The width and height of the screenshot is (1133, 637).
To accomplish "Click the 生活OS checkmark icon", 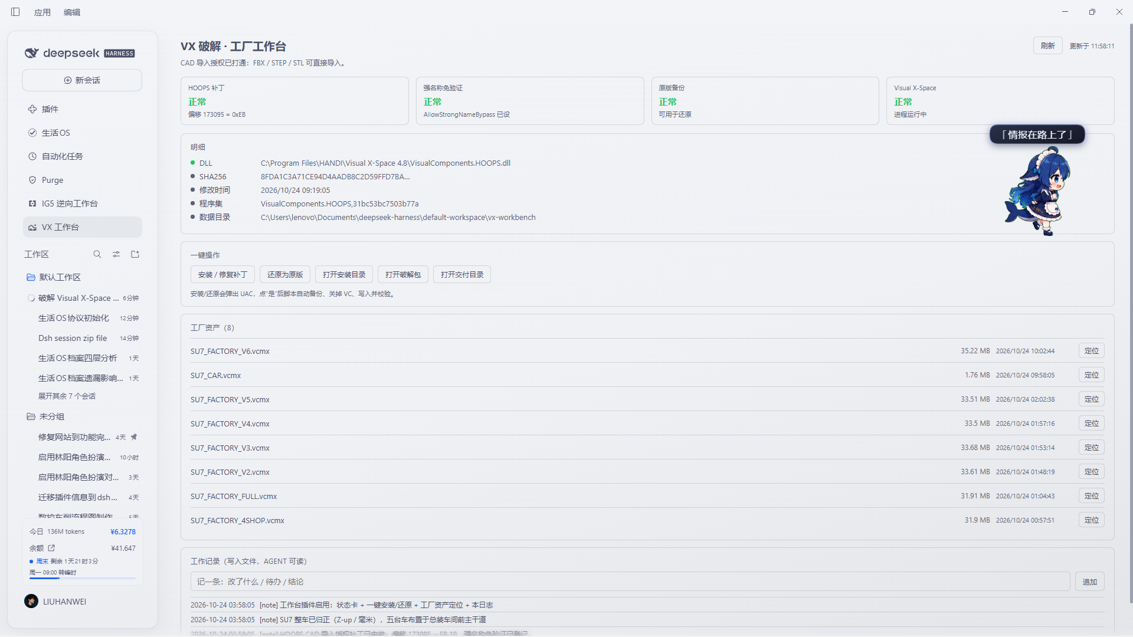I will tap(32, 133).
